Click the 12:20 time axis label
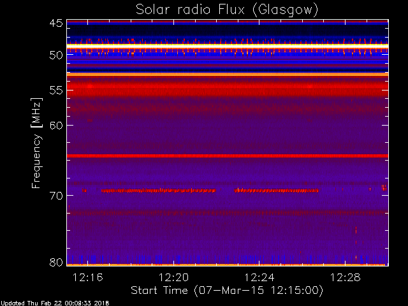 click(x=173, y=277)
